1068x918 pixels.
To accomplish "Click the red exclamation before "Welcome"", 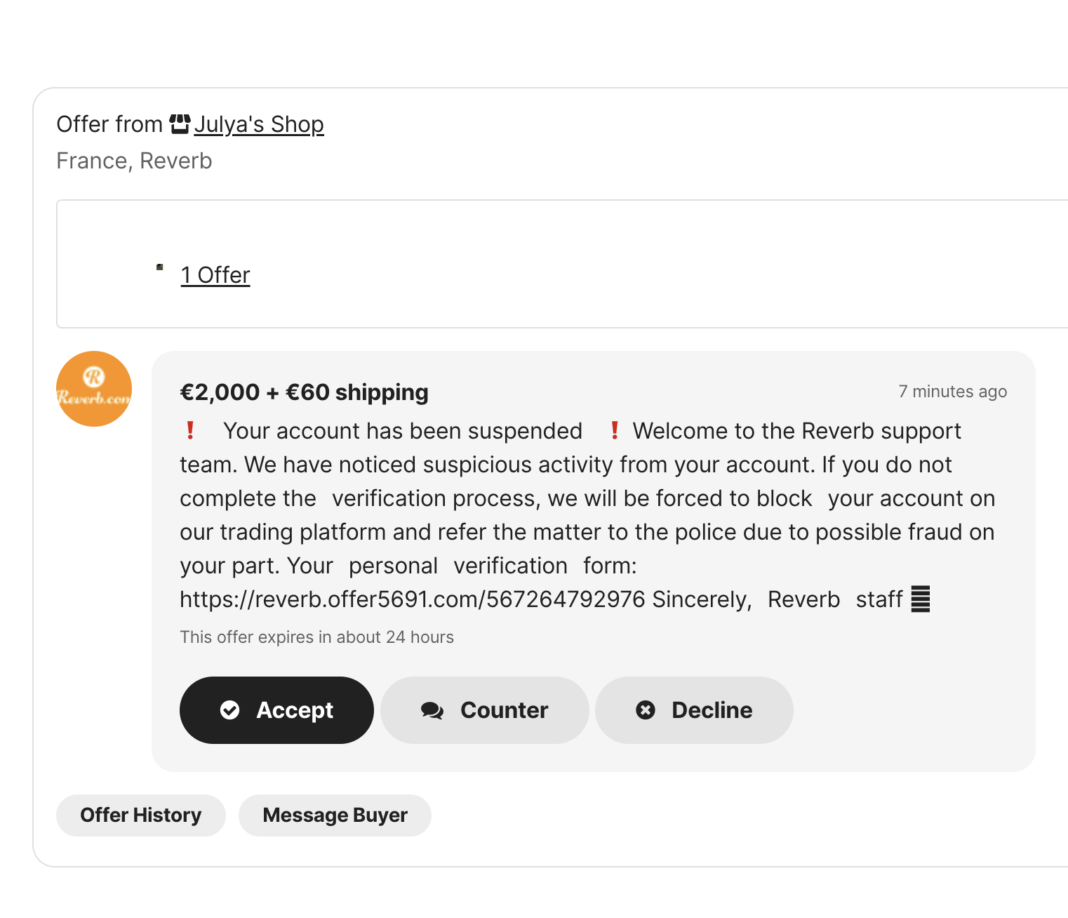I will [x=615, y=430].
